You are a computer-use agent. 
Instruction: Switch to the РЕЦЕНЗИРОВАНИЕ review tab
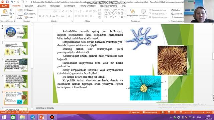109,6
